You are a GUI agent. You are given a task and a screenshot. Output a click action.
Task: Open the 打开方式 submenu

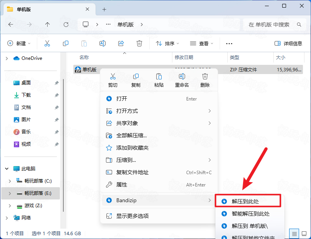[x=159, y=111]
